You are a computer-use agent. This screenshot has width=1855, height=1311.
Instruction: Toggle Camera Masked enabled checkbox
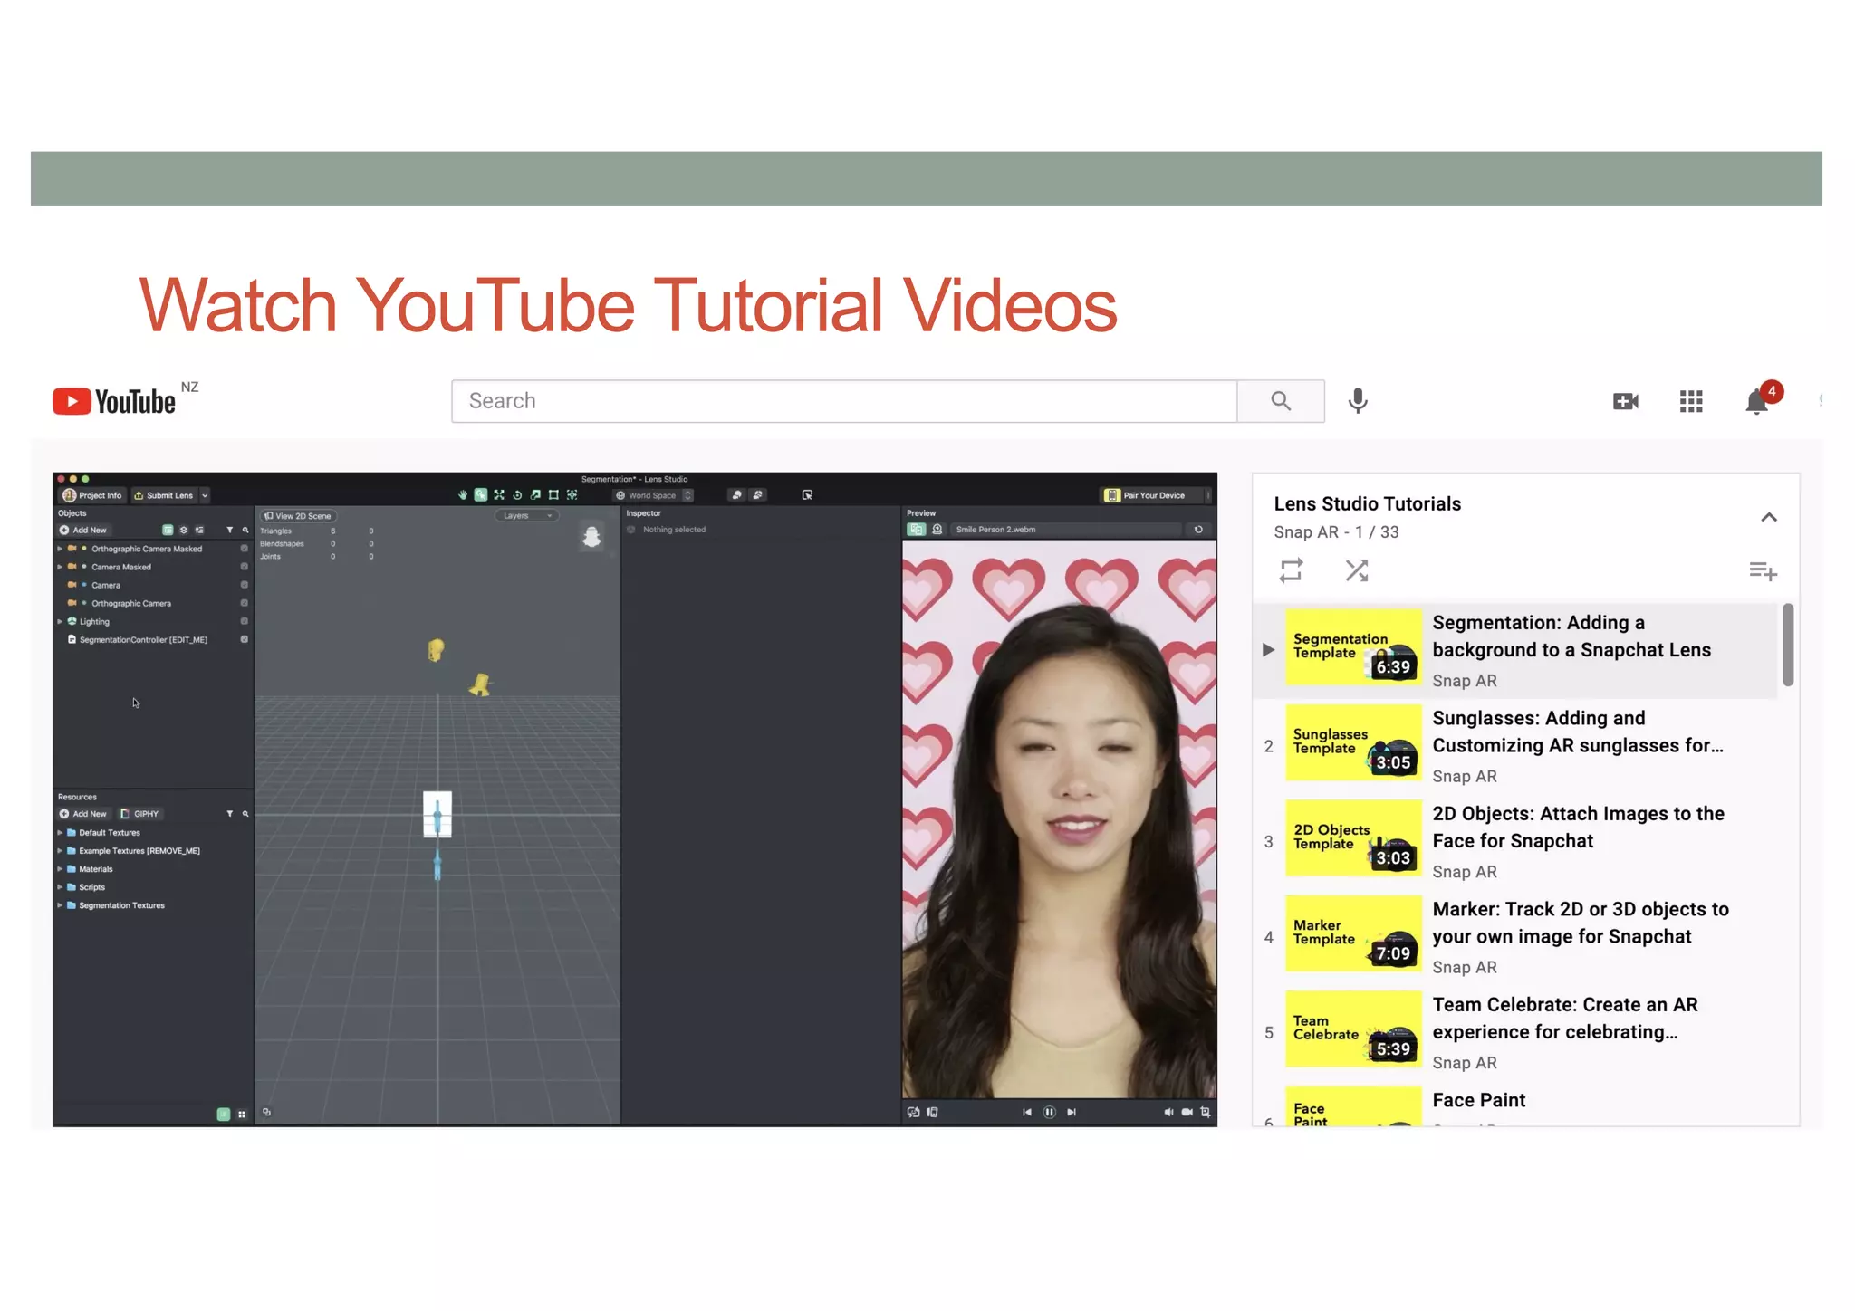point(244,567)
